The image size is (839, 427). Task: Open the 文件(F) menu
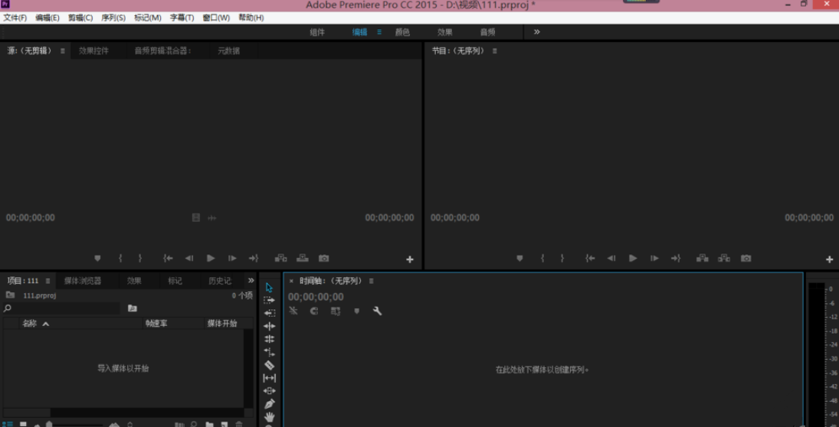[x=15, y=18]
